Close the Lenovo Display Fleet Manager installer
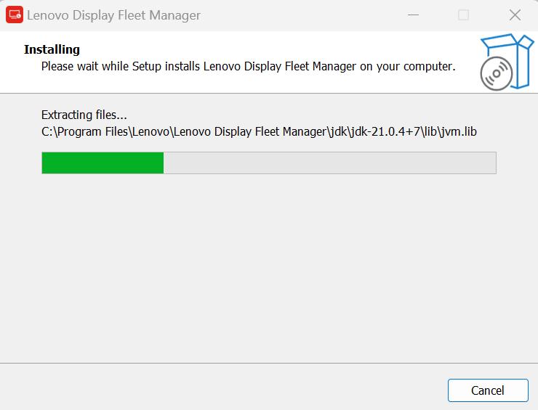 (x=515, y=15)
